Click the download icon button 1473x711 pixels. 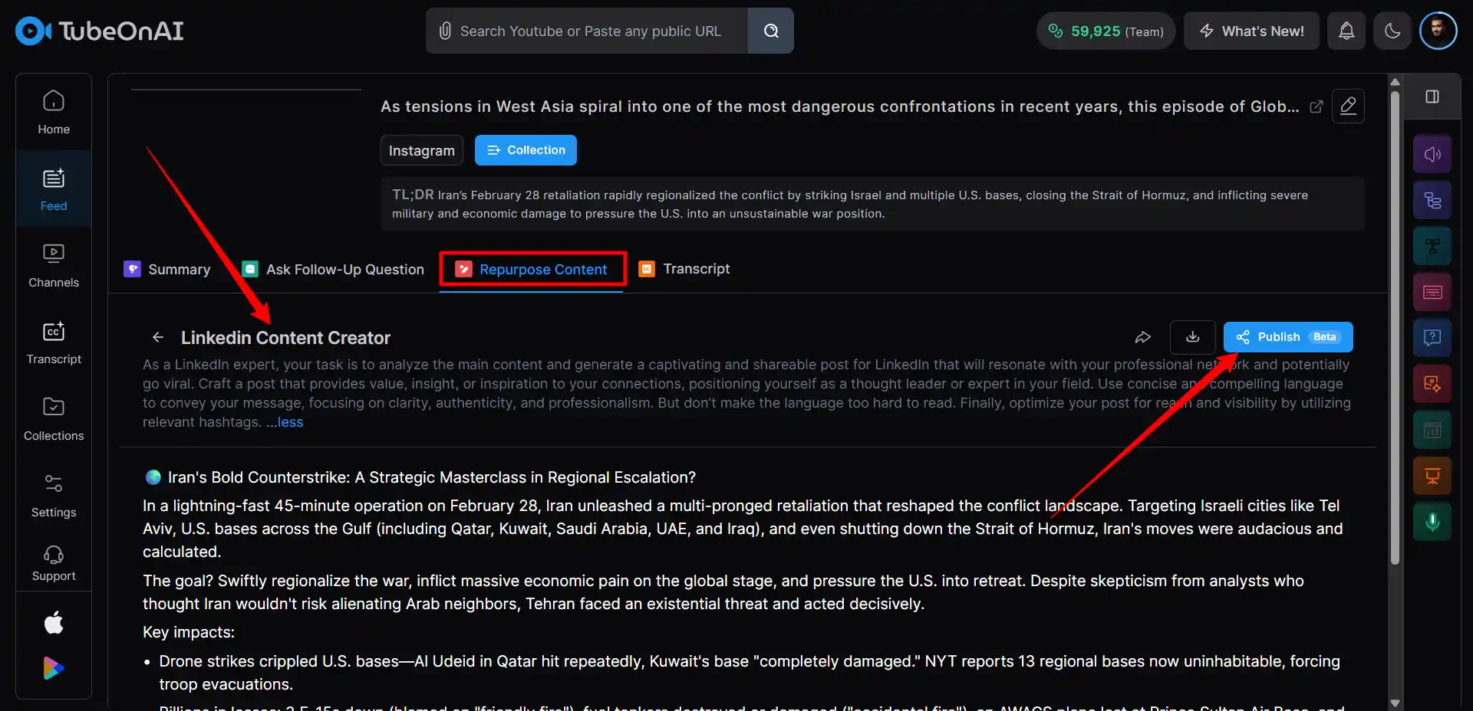(1192, 337)
